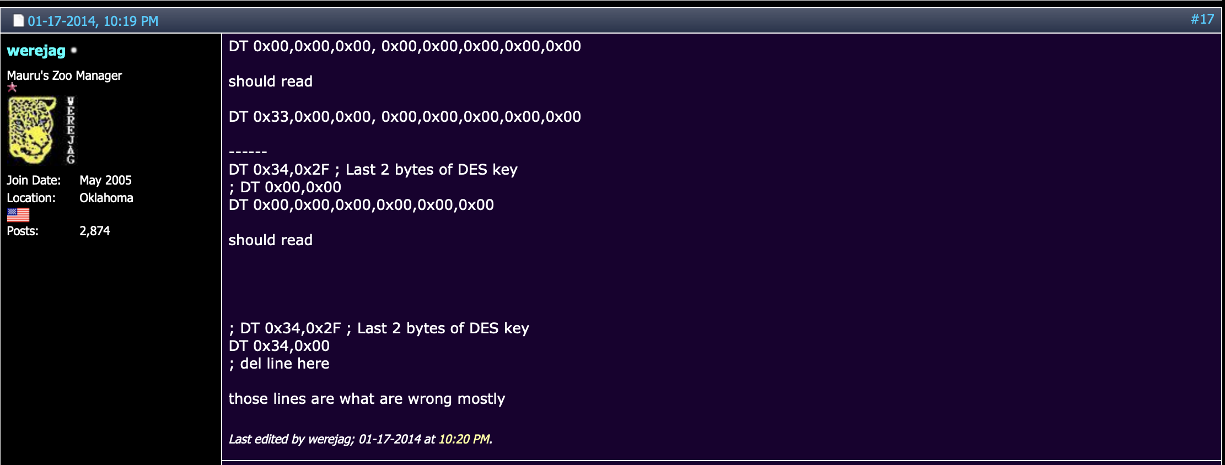Screen dimensions: 1225x465
Task: Click the '; del line here' comment line
Action: tap(279, 364)
